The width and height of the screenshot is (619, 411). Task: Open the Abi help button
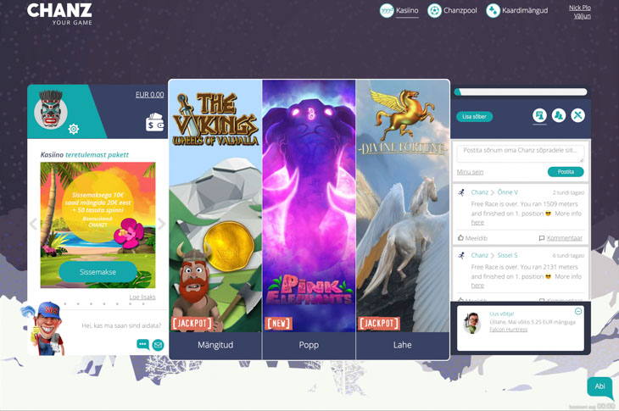click(x=600, y=386)
